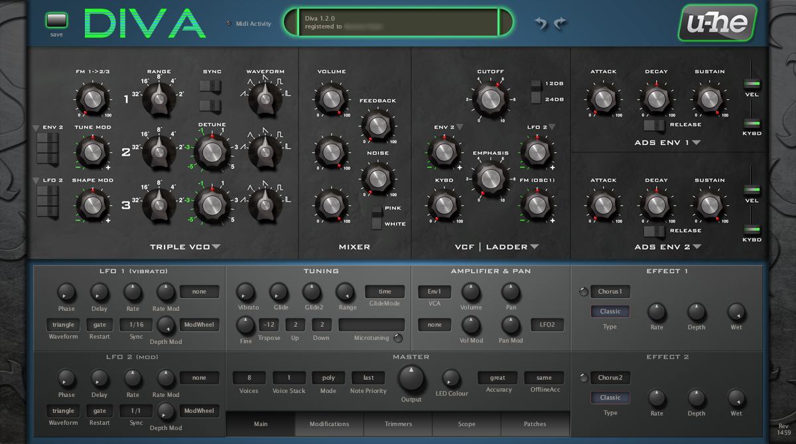The width and height of the screenshot is (796, 444).
Task: Toggle the lower Sync switch
Action: 210,106
